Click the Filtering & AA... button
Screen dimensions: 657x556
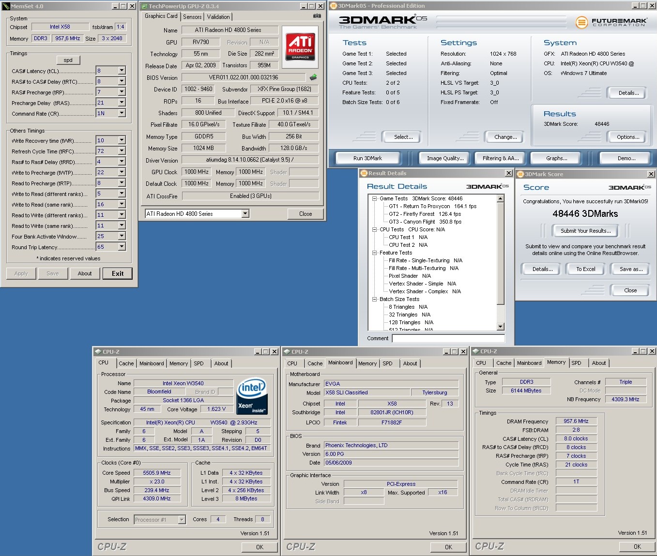(500, 158)
